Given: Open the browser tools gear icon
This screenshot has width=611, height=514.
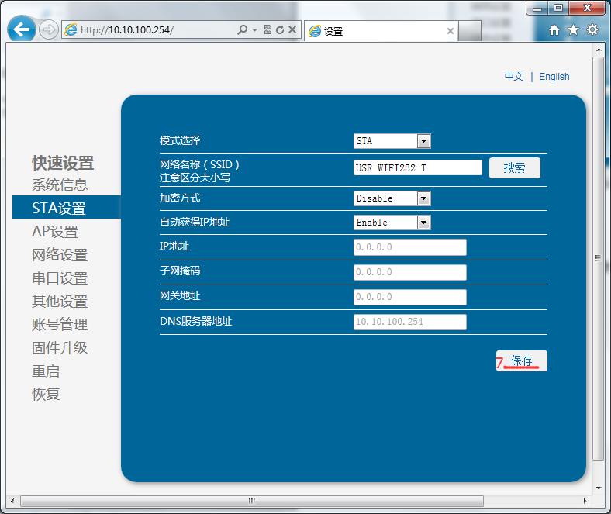Looking at the screenshot, I should 592,30.
